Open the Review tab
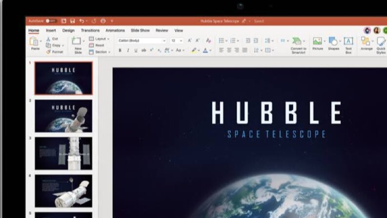 click(162, 30)
